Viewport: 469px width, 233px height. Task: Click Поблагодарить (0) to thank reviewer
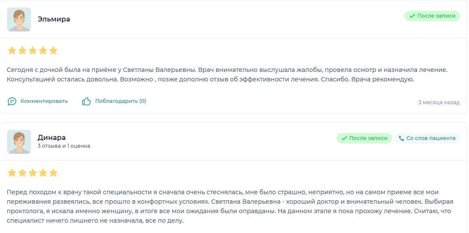click(120, 101)
